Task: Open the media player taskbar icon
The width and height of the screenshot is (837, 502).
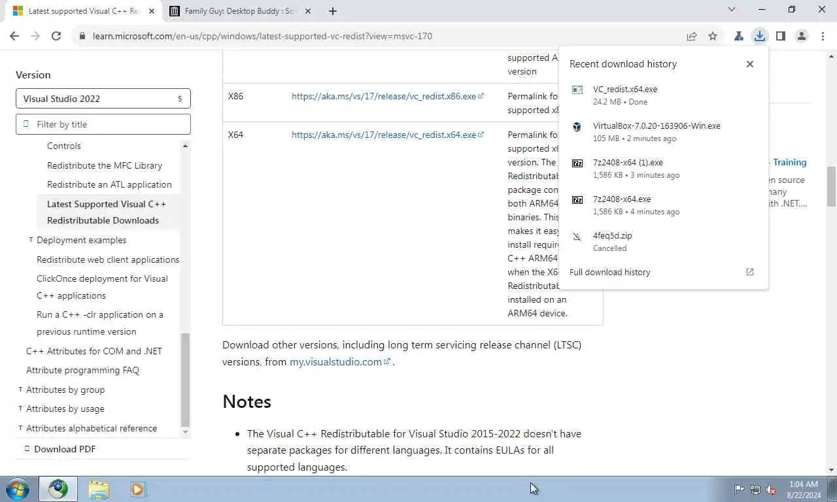Action: pos(138,489)
